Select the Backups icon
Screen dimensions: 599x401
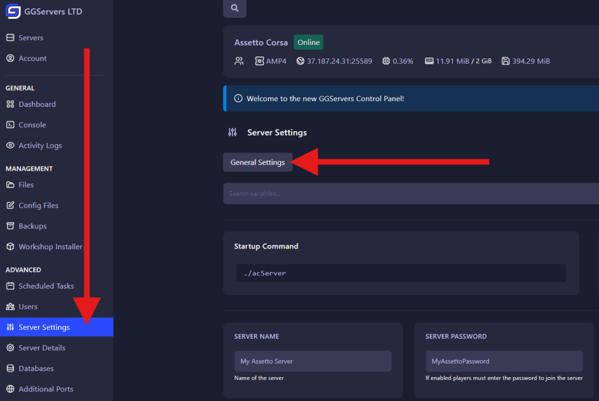pos(11,226)
